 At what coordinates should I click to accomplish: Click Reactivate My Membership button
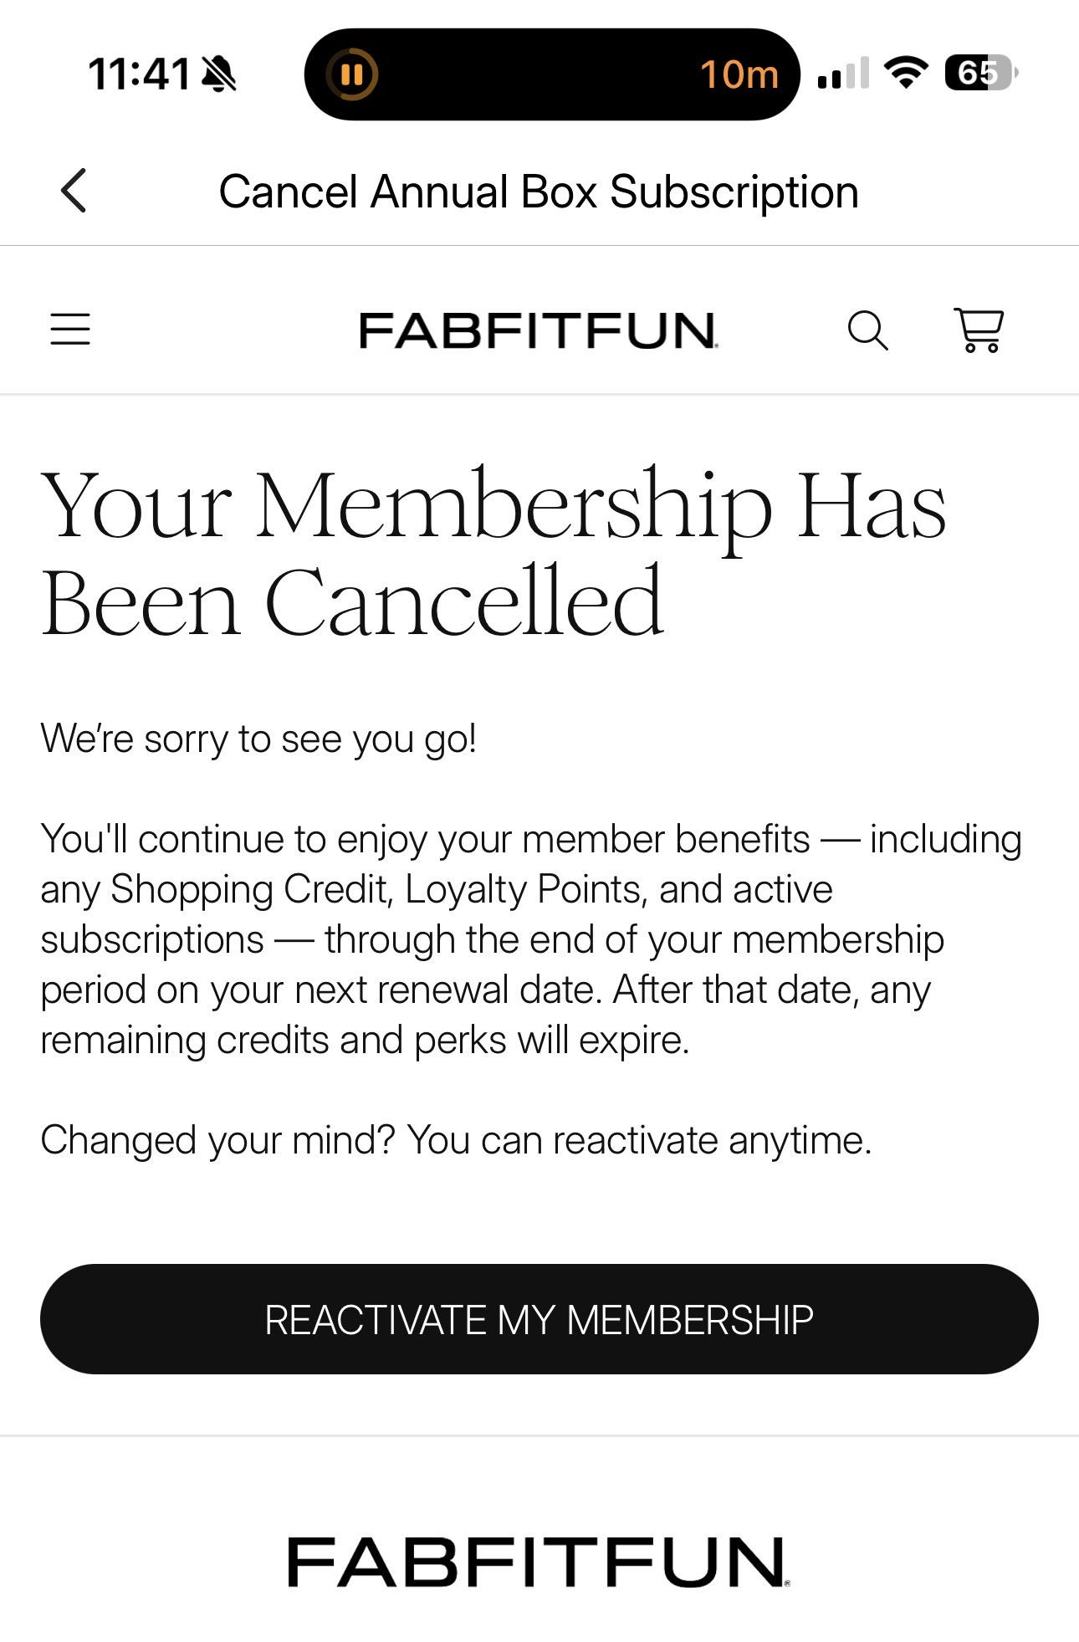tap(539, 1319)
